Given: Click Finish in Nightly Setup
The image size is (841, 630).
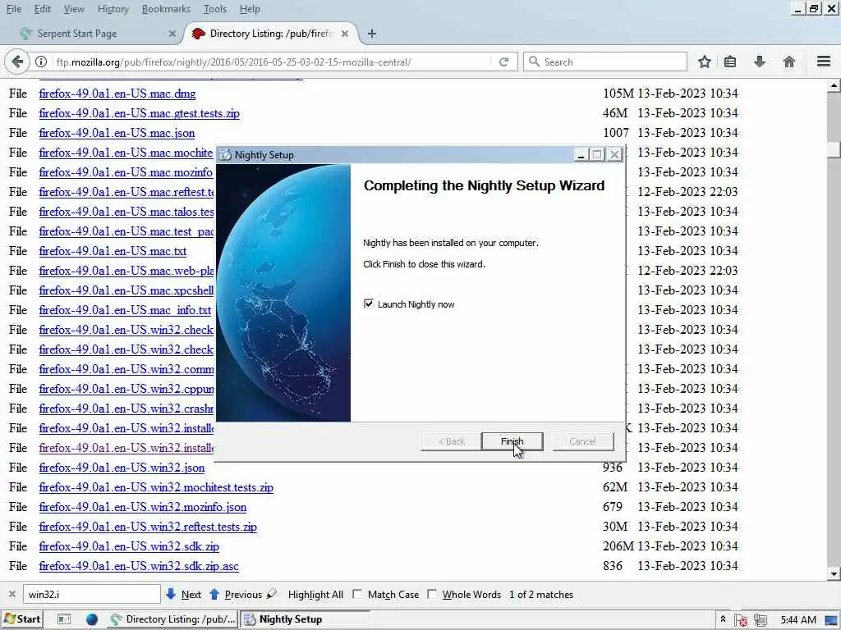Looking at the screenshot, I should (x=512, y=441).
